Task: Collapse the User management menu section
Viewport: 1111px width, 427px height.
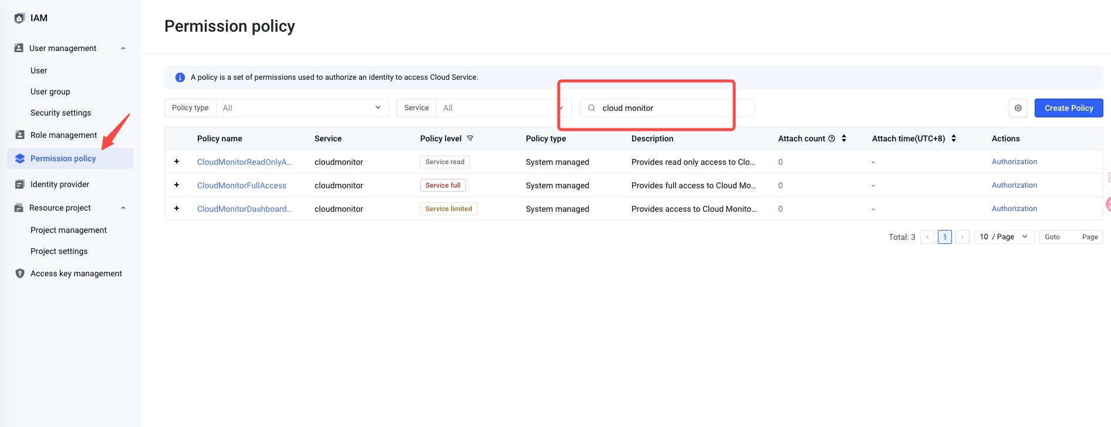Action: pyautogui.click(x=123, y=48)
